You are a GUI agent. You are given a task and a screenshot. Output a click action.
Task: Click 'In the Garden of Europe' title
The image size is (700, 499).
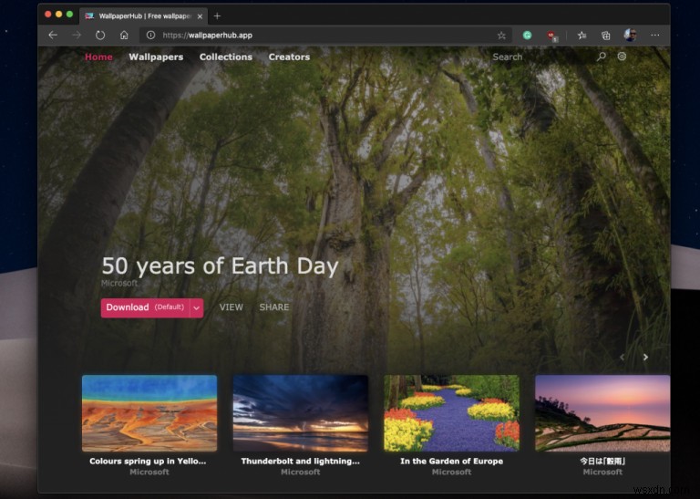(x=451, y=461)
